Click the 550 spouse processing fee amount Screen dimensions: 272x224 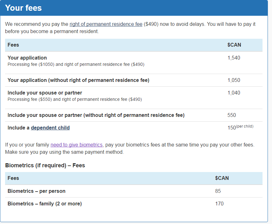(x=232, y=115)
